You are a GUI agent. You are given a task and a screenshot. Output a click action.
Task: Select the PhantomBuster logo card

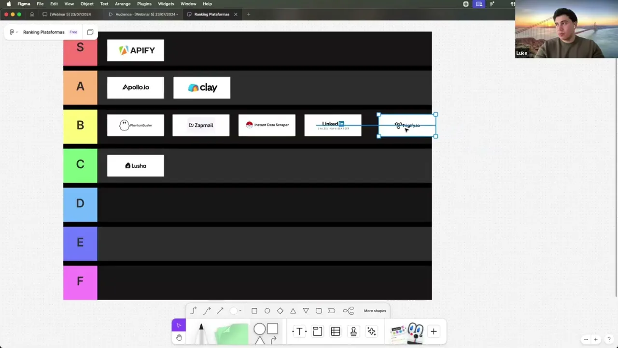(x=136, y=125)
